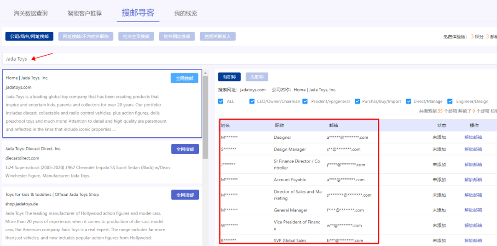Click 解锁邮箱 for Account Payable row
The width and height of the screenshot is (497, 246).
coord(473,179)
